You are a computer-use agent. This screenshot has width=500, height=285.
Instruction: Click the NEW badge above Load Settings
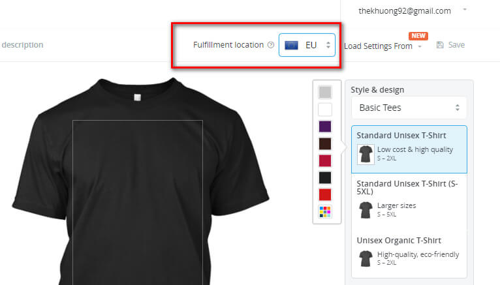[x=418, y=36]
